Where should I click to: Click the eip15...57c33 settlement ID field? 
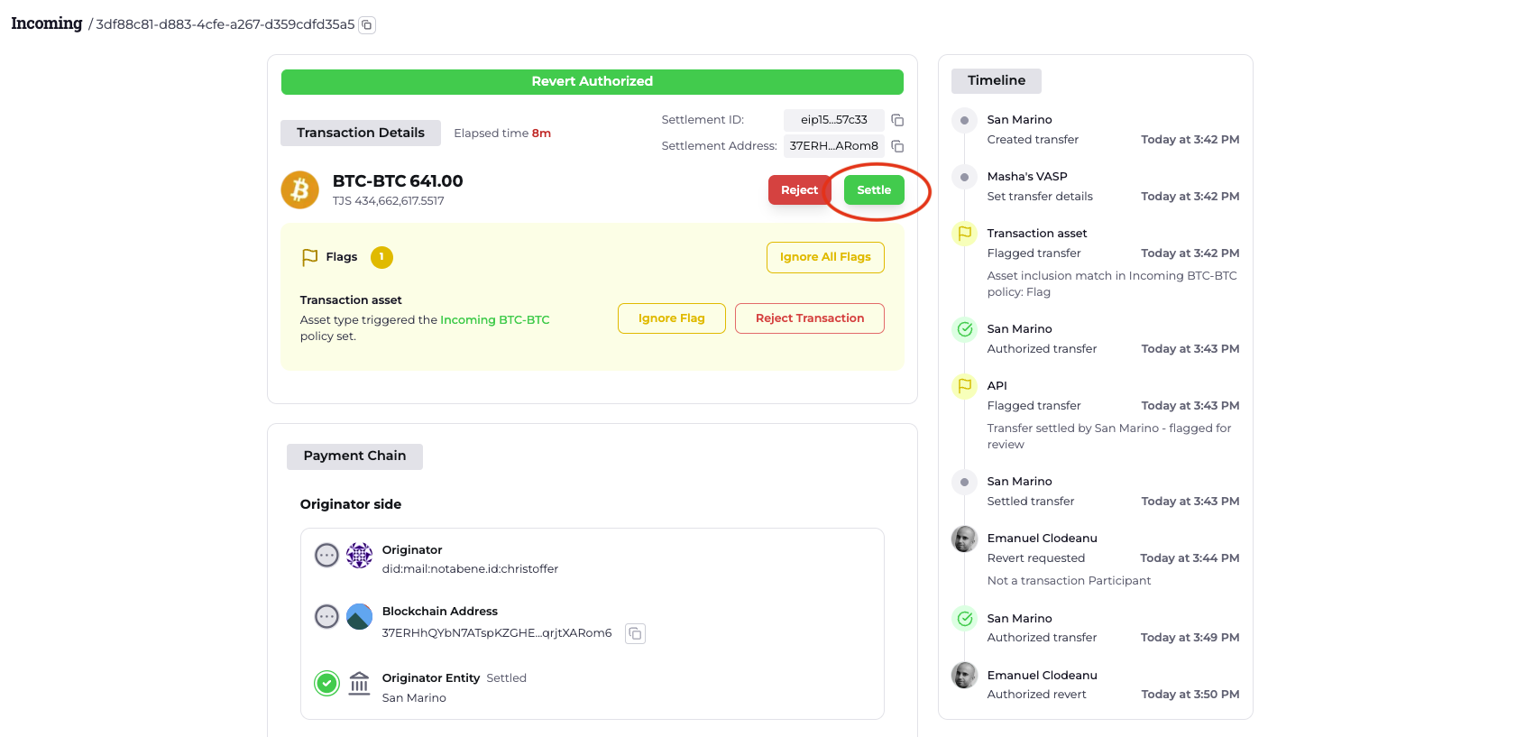click(x=834, y=120)
